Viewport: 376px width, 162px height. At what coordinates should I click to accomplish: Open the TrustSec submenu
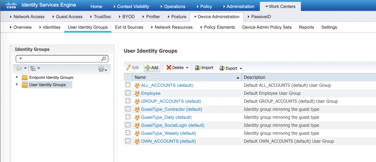101,17
